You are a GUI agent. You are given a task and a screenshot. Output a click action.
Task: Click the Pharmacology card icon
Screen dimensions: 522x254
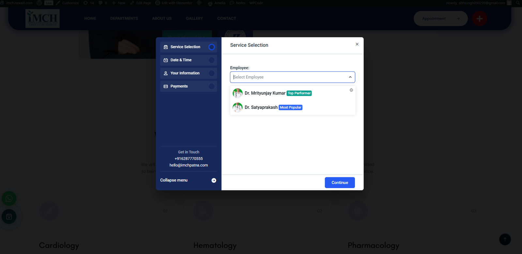pos(358,211)
